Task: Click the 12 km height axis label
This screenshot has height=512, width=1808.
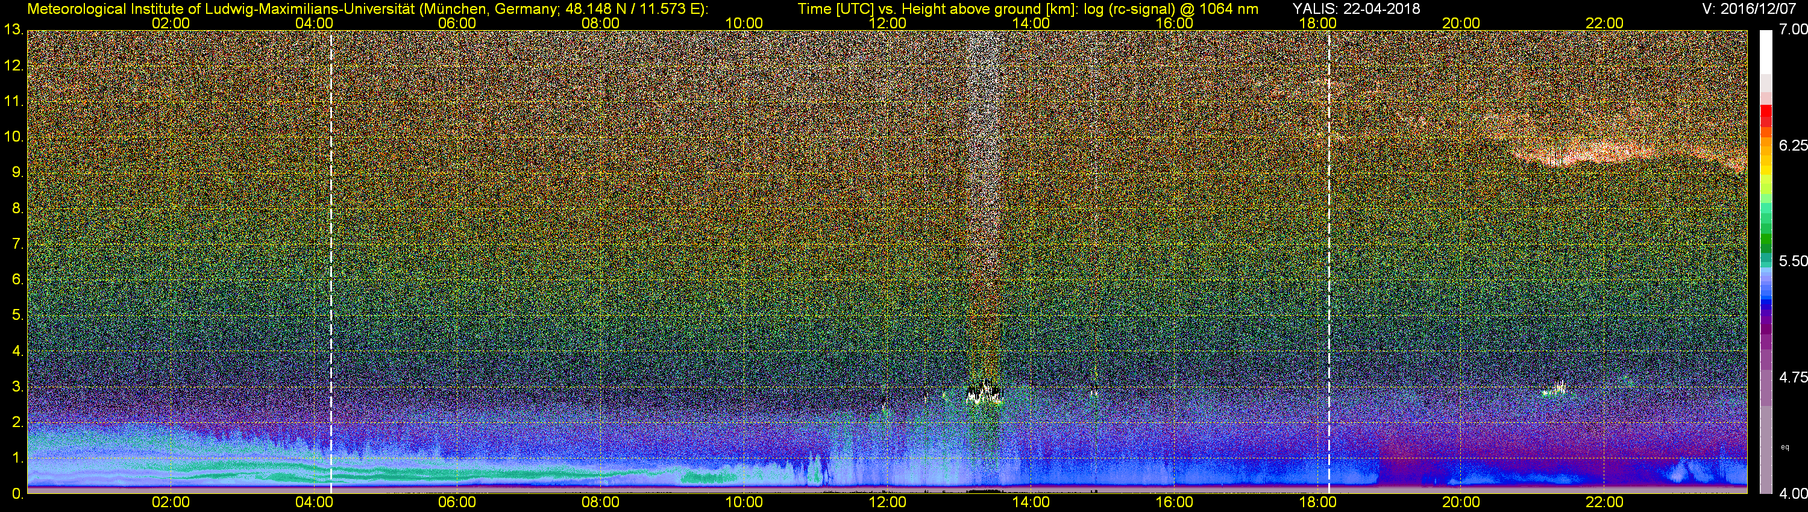Action: point(13,66)
